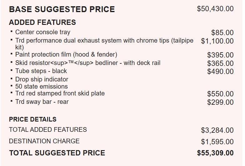Click the $85.00 console tray price
The image size is (245, 166).
[222, 33]
